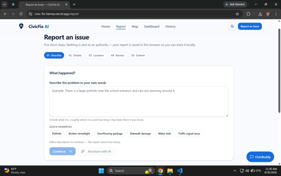Viewport: 281px width, 176px height.
Task: Show hidden system tray icons chevron
Action: 235,171
